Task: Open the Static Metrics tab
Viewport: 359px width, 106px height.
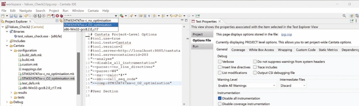Action: (x=328, y=50)
